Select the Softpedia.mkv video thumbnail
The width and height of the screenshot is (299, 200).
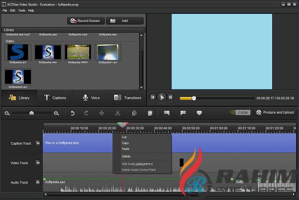click(48, 52)
